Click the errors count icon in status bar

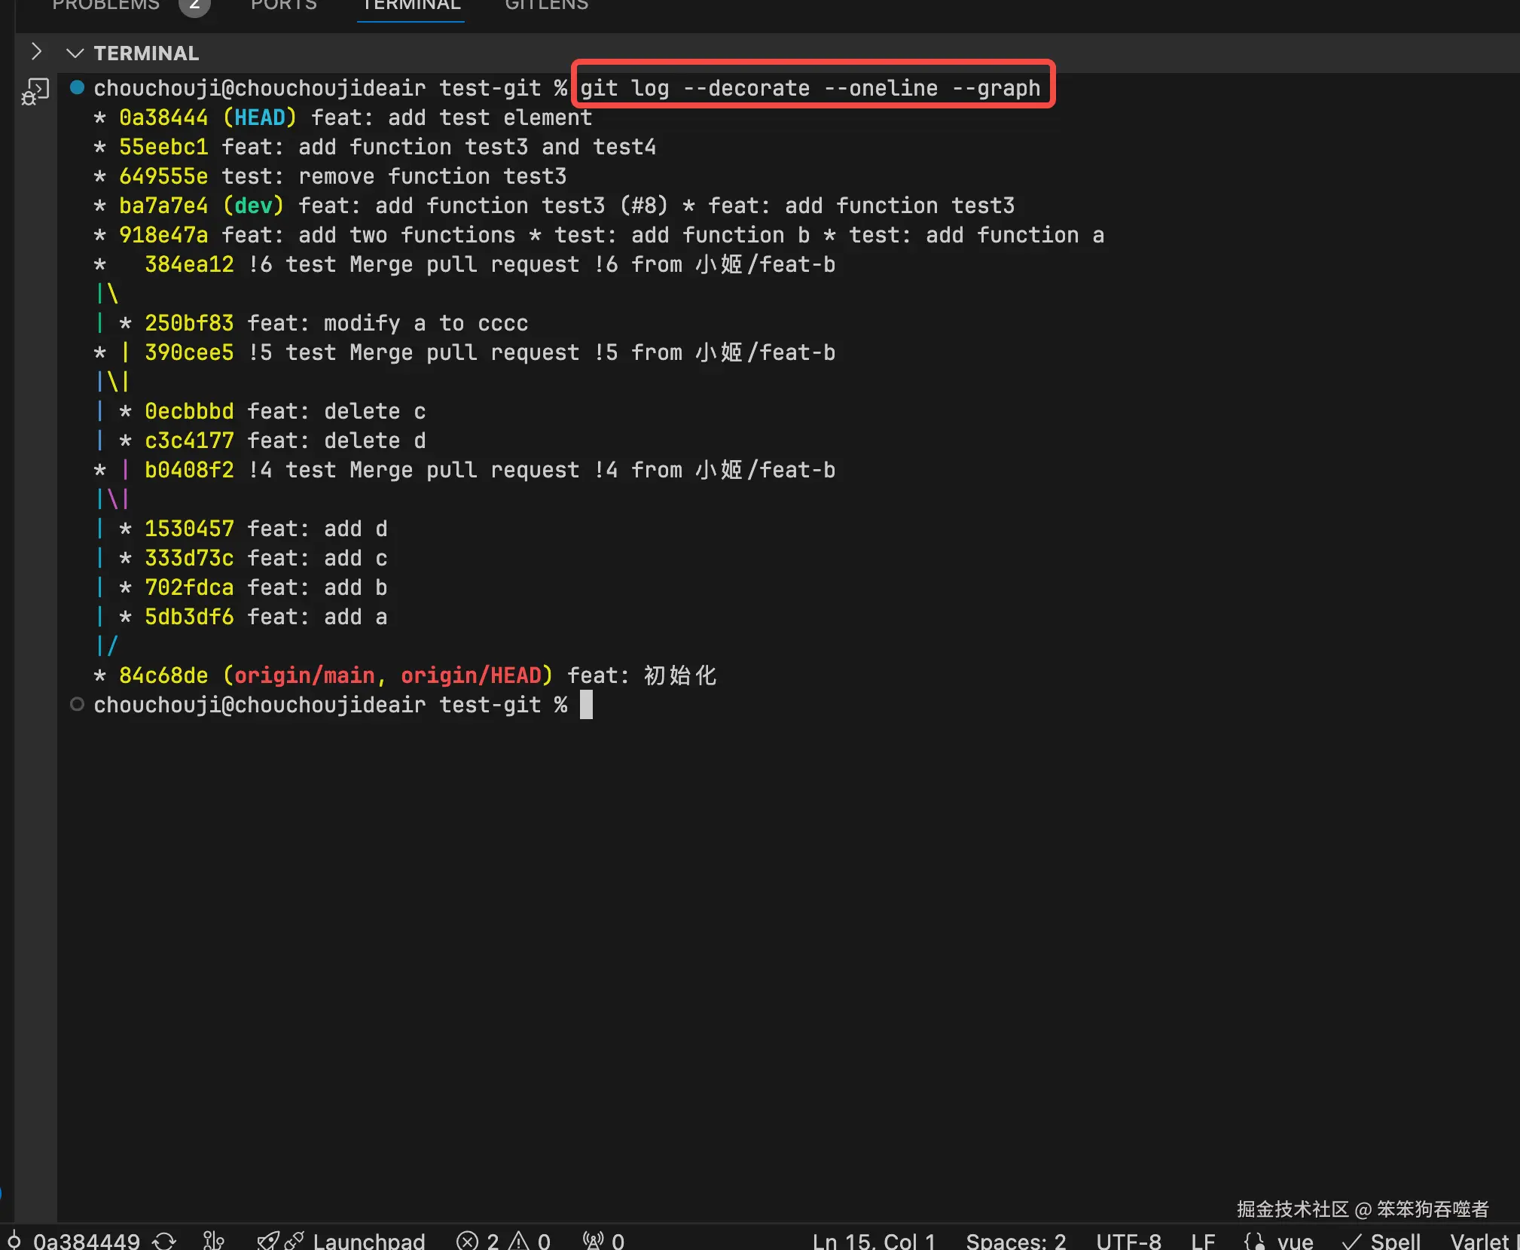tap(468, 1240)
